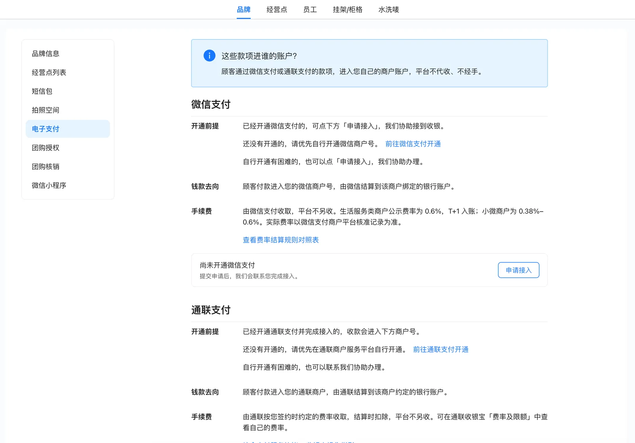The image size is (635, 443).
Task: Click the line 顾客付款进入您的微信商户号
Action: tap(350, 186)
